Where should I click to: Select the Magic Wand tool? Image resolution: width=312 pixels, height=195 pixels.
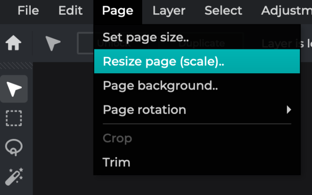pos(14,177)
